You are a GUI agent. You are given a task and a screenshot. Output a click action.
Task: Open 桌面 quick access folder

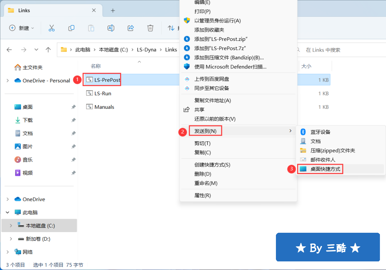coord(23,107)
